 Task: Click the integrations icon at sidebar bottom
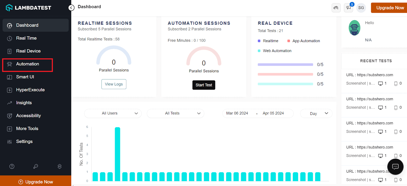click(x=60, y=166)
